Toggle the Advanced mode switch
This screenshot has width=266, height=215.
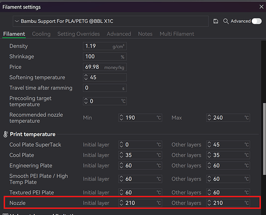coord(256,21)
